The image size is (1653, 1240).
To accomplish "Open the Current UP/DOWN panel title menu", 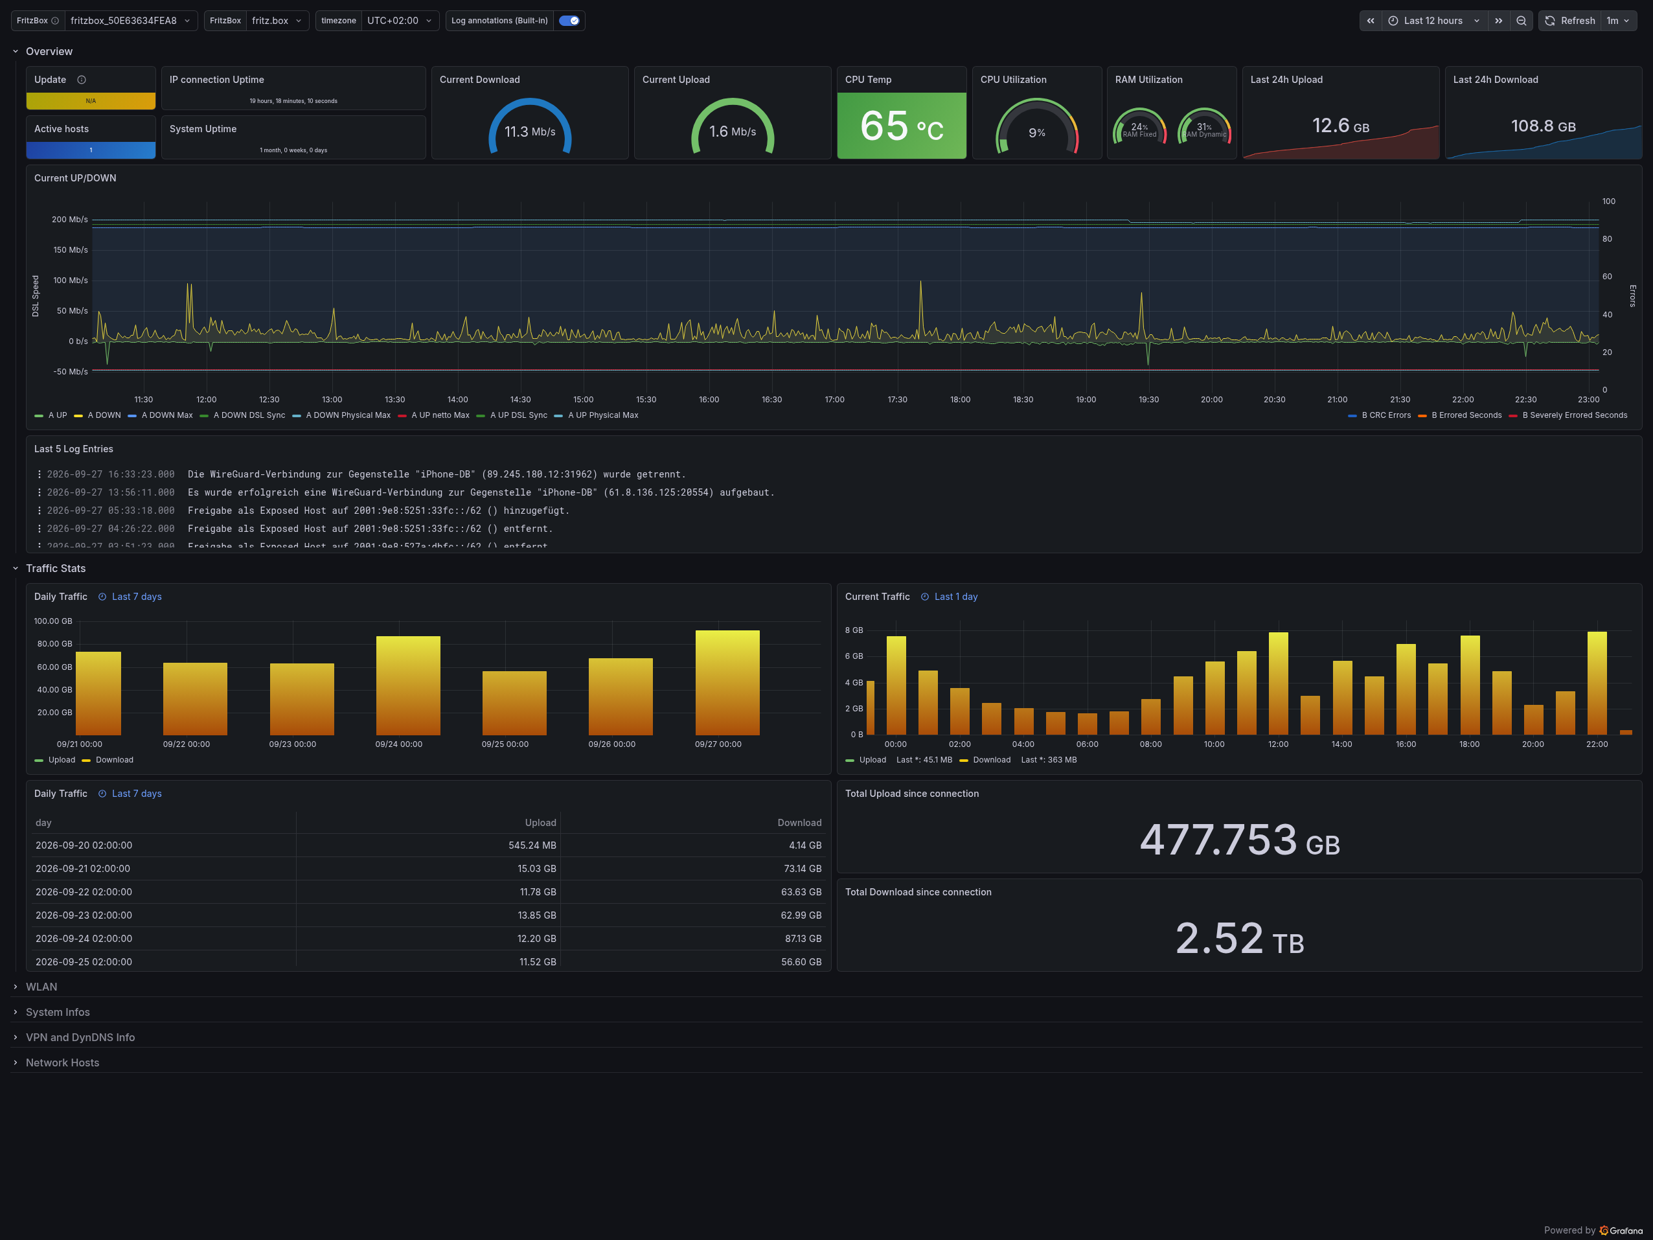I will pyautogui.click(x=76, y=178).
